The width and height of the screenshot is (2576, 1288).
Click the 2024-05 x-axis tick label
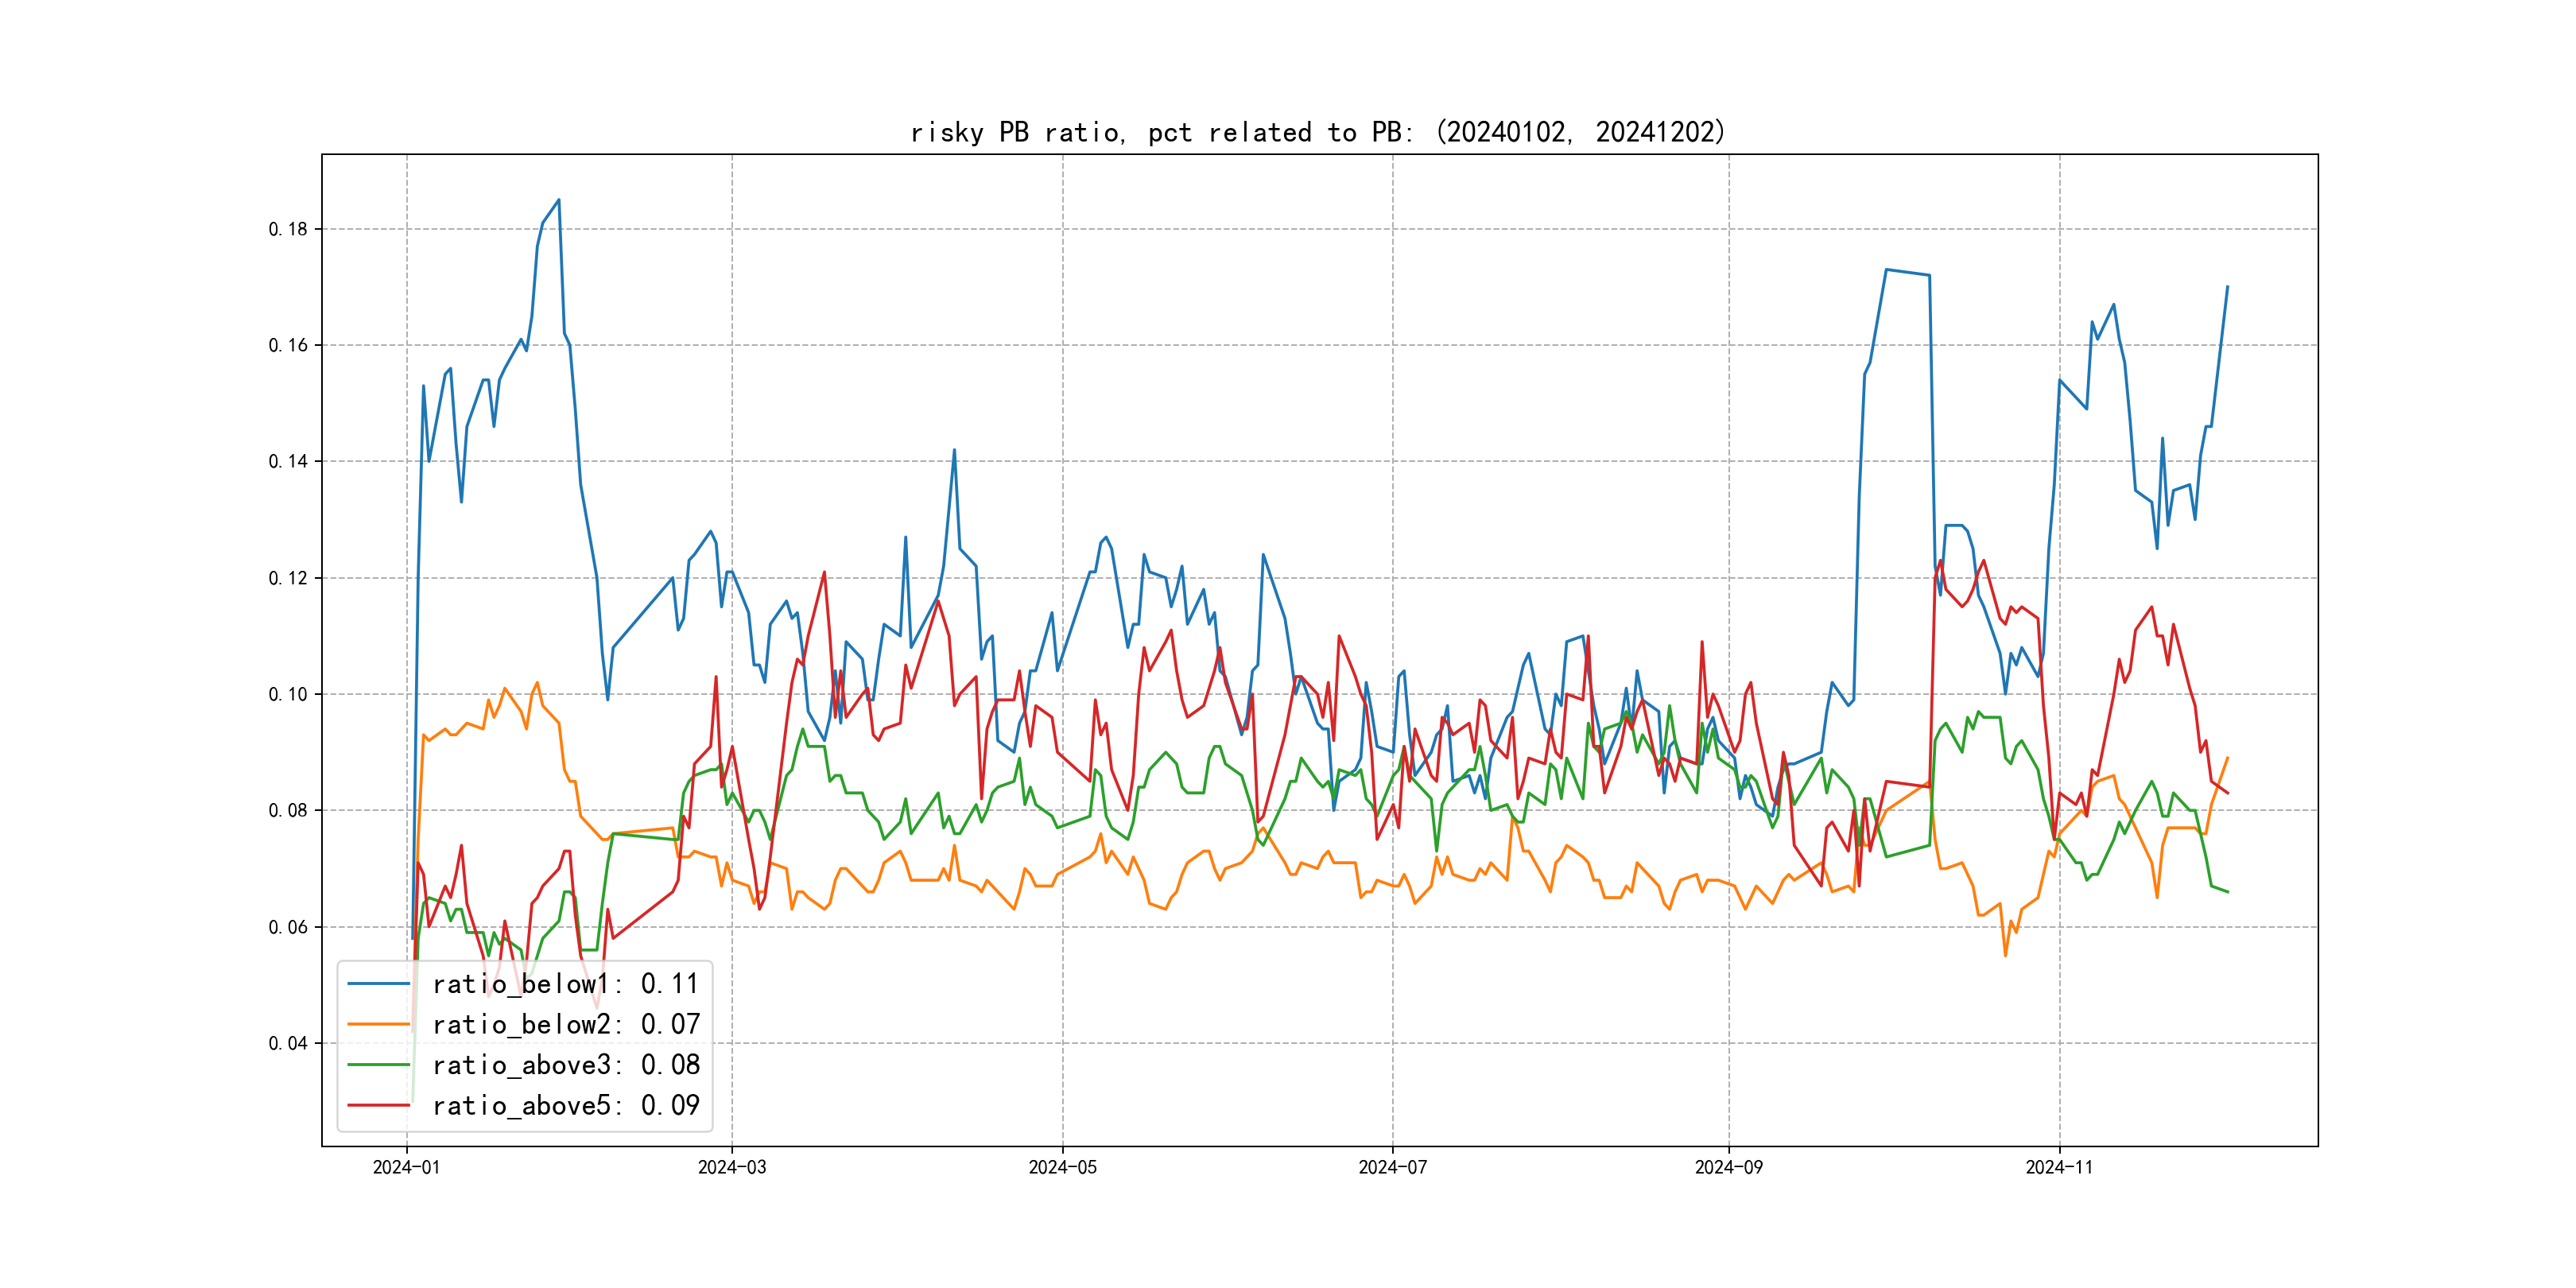pyautogui.click(x=1062, y=1167)
